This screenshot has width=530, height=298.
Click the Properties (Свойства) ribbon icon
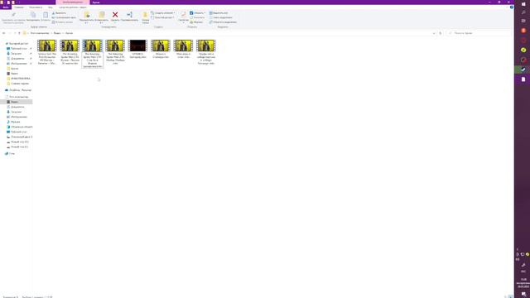point(183,15)
